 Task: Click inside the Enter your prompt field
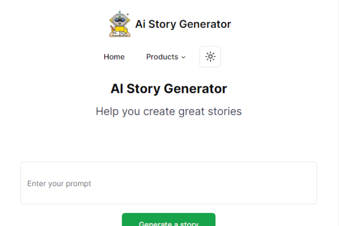tap(168, 183)
